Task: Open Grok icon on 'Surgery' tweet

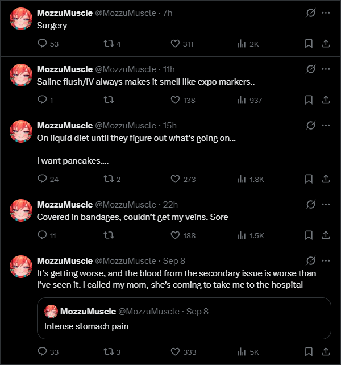Action: point(311,13)
